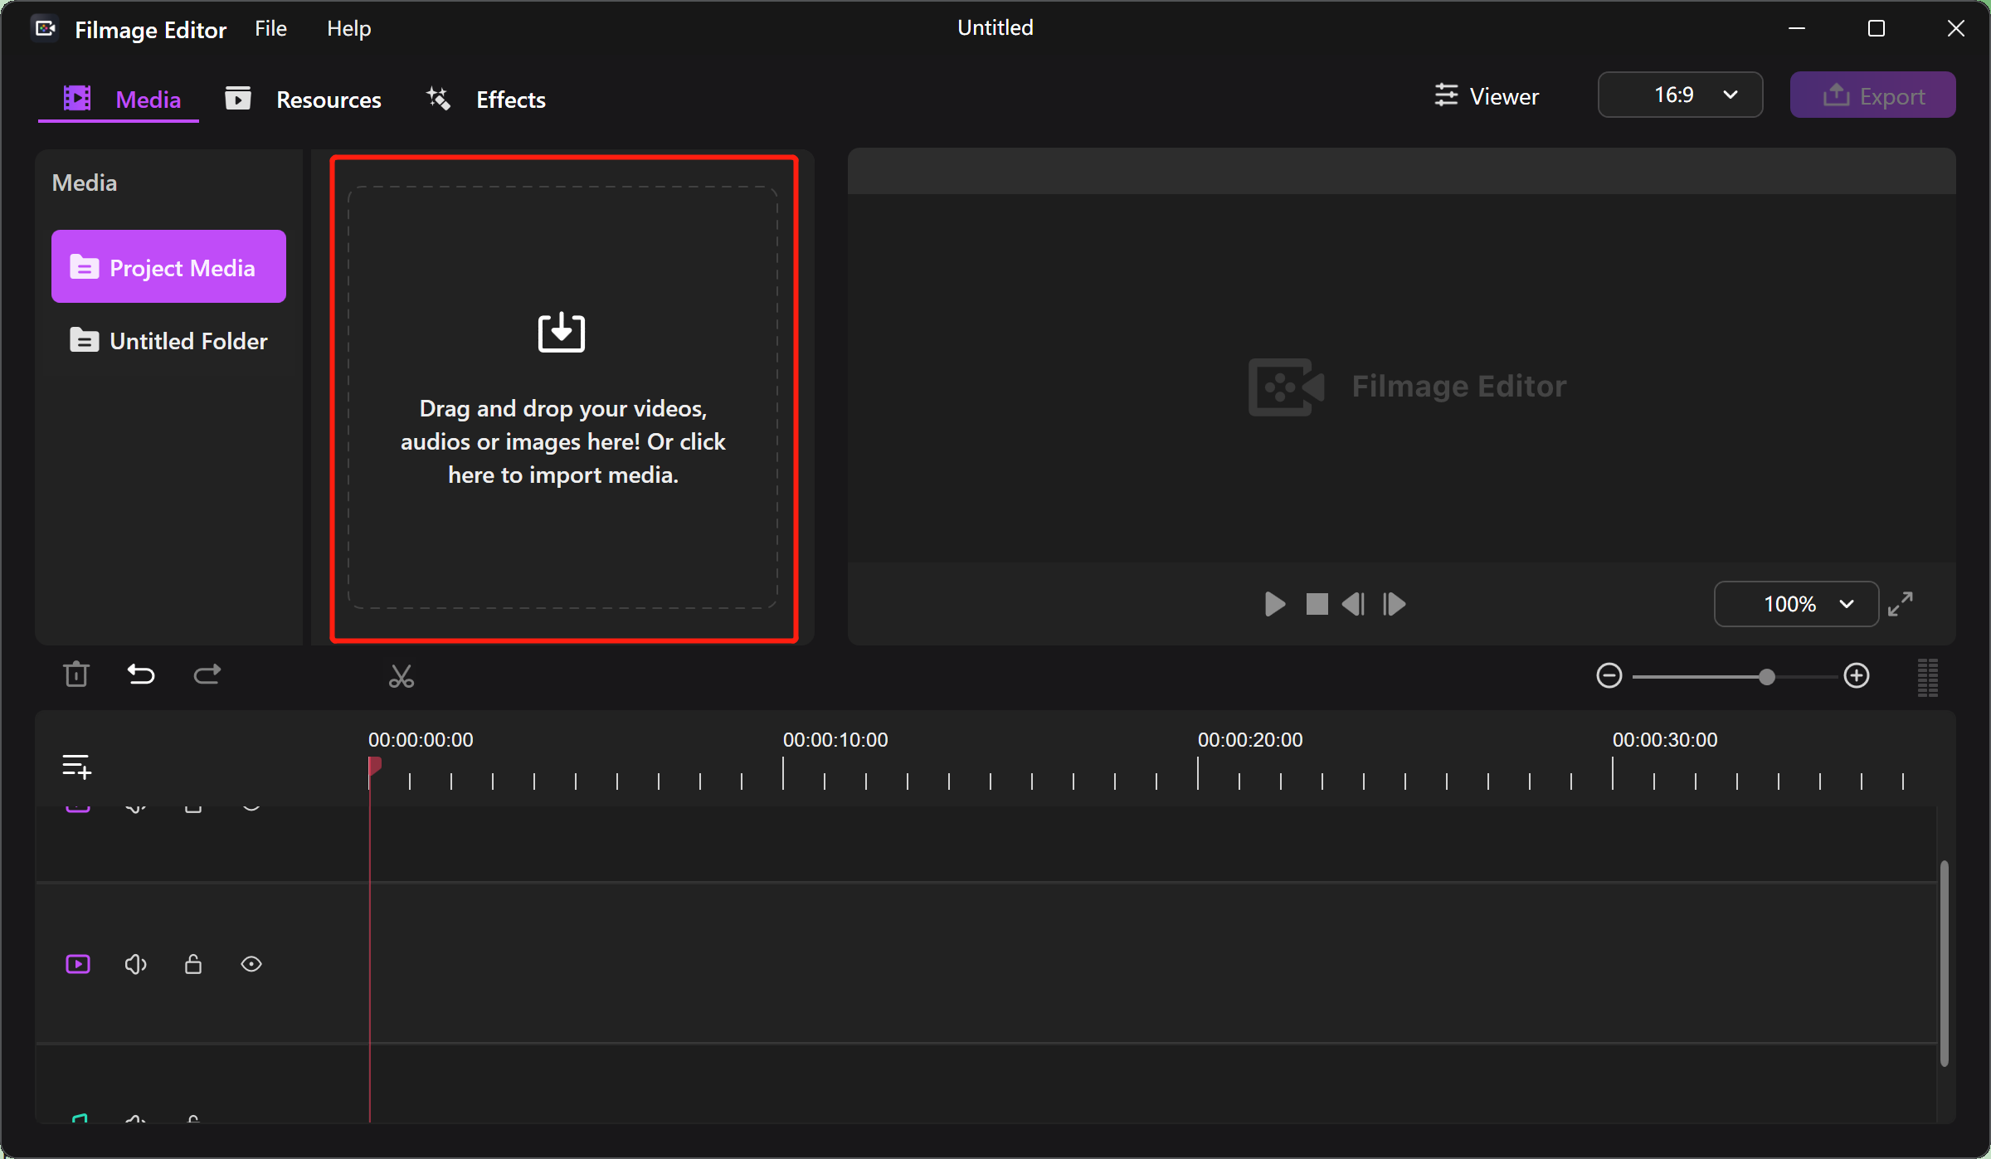Step forward one frame in the preview
Viewport: 1991px width, 1159px height.
pyautogui.click(x=1395, y=604)
